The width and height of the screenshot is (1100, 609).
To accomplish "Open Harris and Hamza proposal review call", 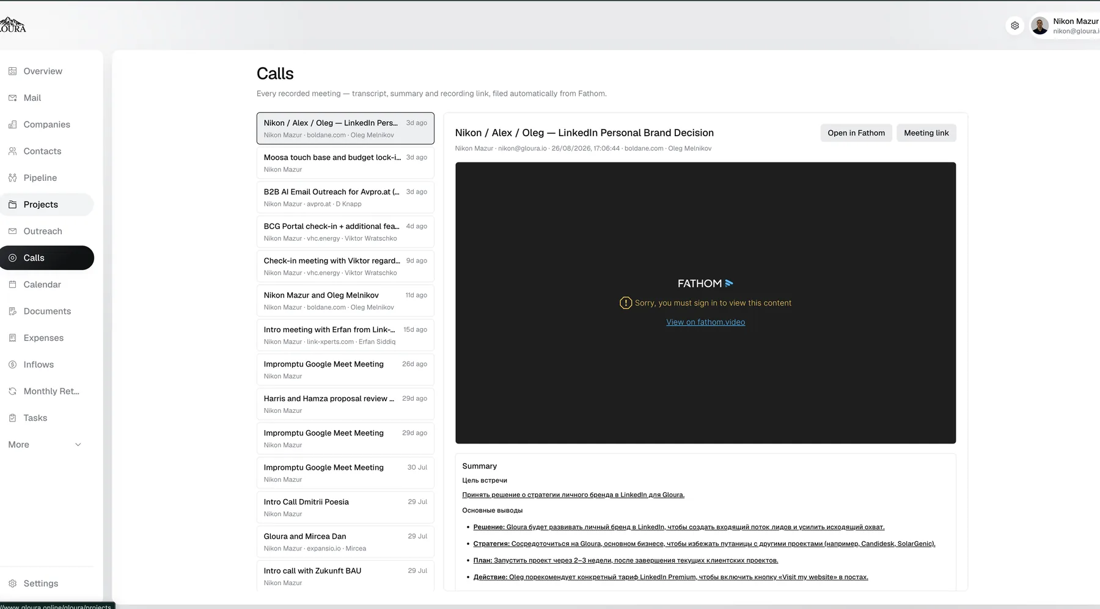I will (x=345, y=404).
